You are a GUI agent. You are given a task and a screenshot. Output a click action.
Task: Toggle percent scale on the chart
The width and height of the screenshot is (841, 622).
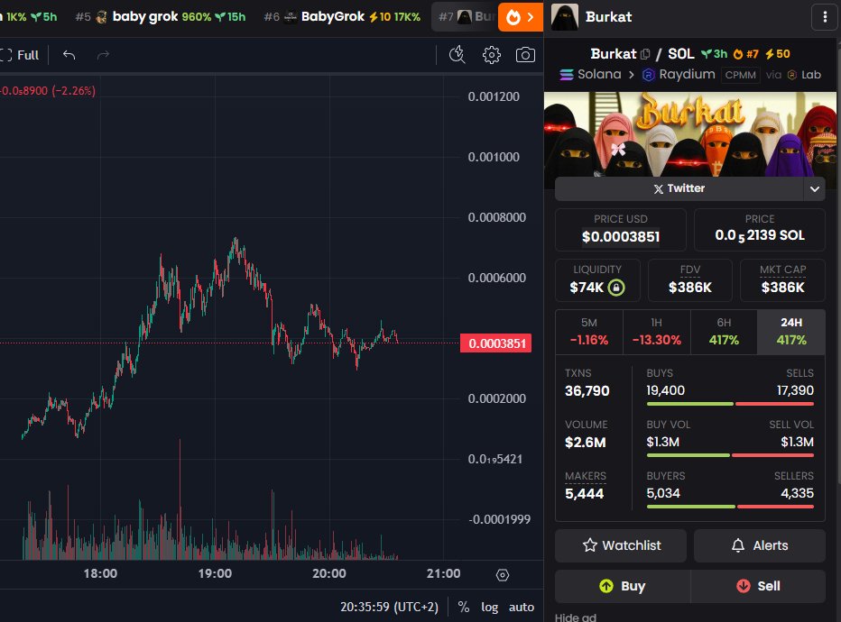coord(464,607)
